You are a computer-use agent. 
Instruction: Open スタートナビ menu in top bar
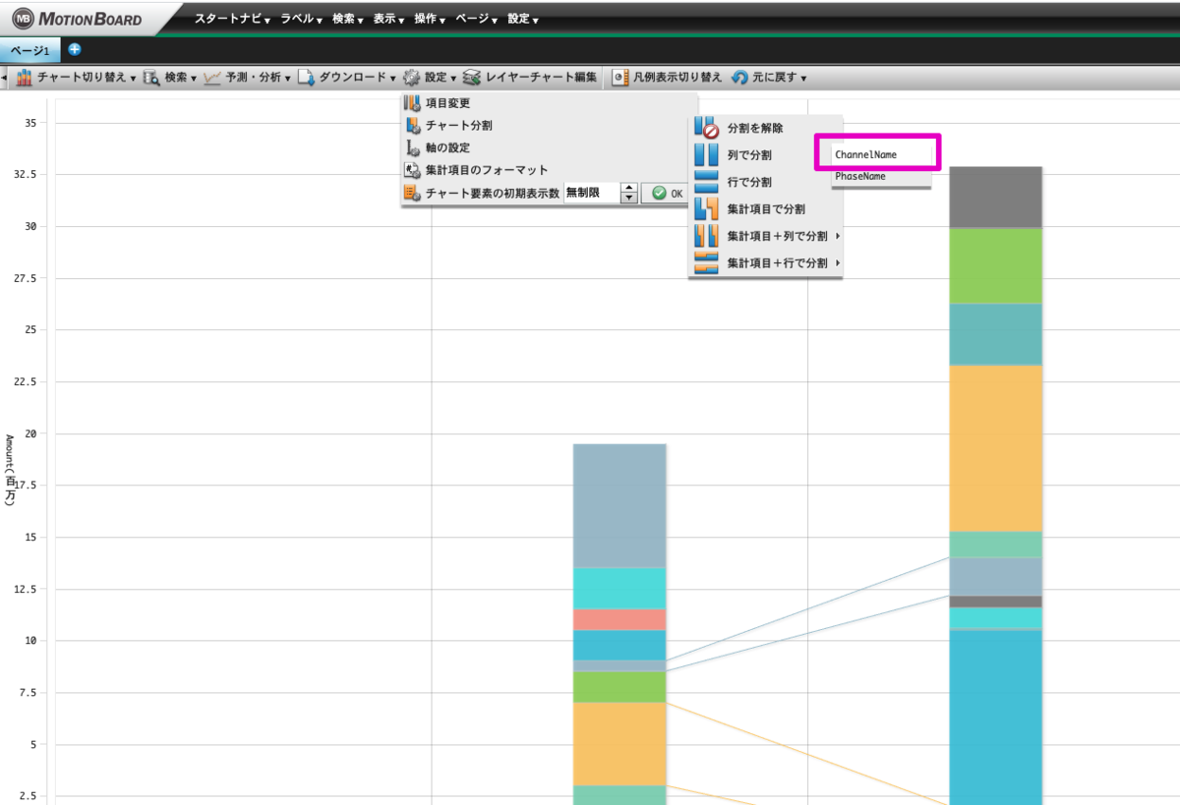point(232,19)
